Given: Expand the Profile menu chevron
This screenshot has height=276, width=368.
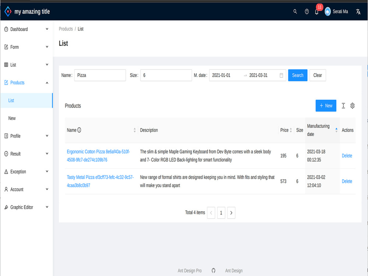Looking at the screenshot, I should coord(47,136).
